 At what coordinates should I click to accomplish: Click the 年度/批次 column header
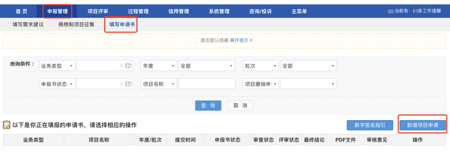[150, 140]
